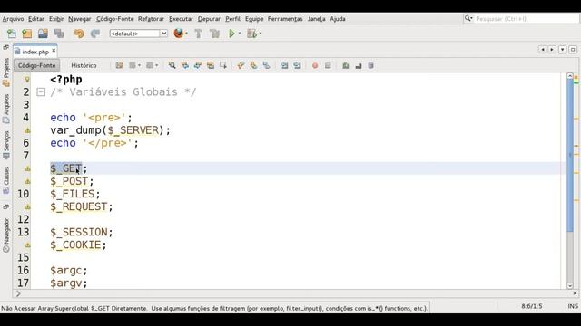Screen dimensions: 581x326
Task: Open the Perfil menu
Action: click(232, 19)
